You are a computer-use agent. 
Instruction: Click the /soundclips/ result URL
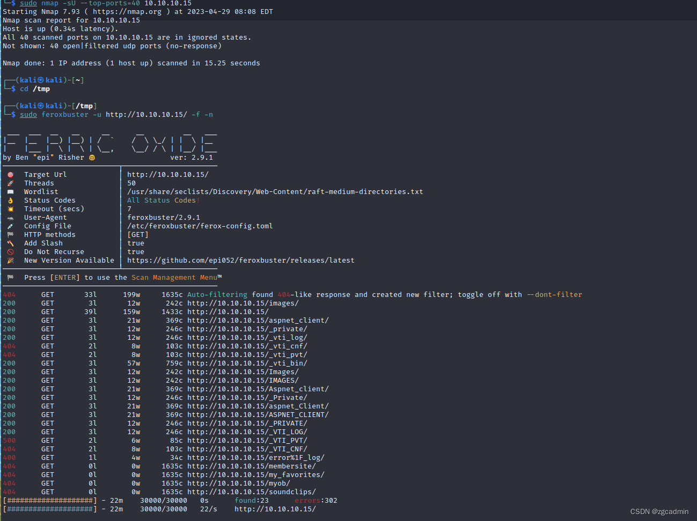point(252,492)
